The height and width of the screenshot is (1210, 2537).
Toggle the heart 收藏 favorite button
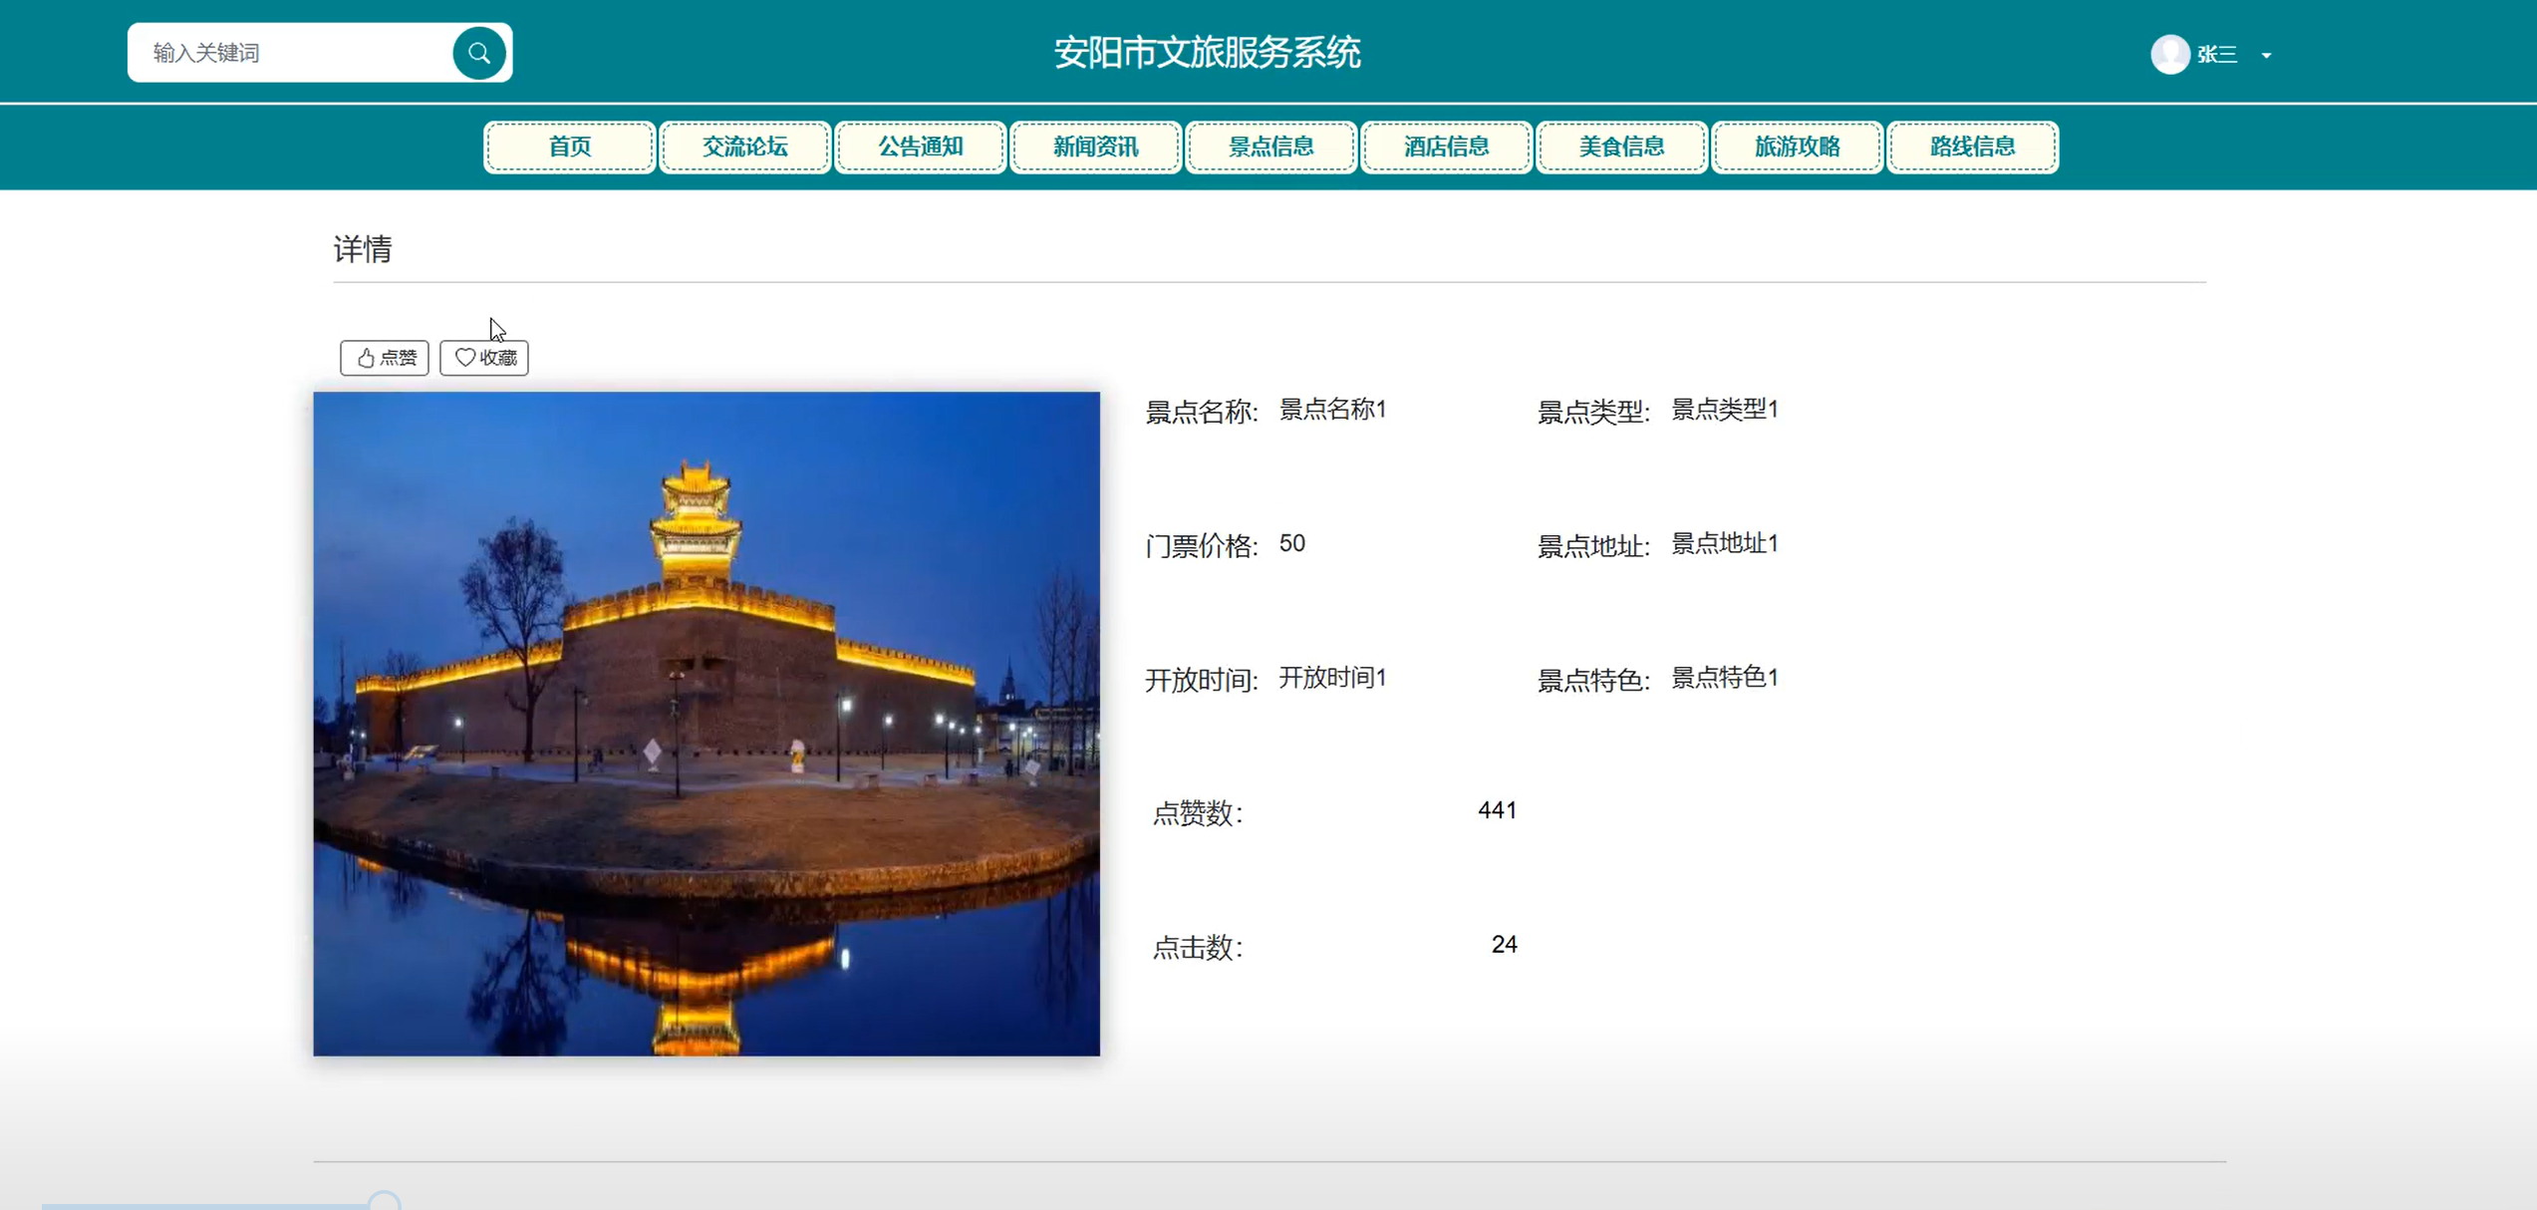[484, 358]
